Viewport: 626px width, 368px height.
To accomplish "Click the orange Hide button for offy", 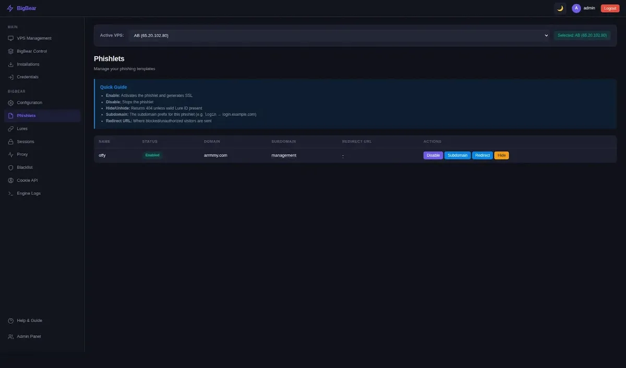I will click(x=501, y=155).
